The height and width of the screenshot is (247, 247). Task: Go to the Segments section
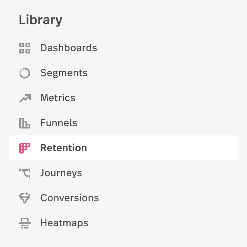click(64, 73)
